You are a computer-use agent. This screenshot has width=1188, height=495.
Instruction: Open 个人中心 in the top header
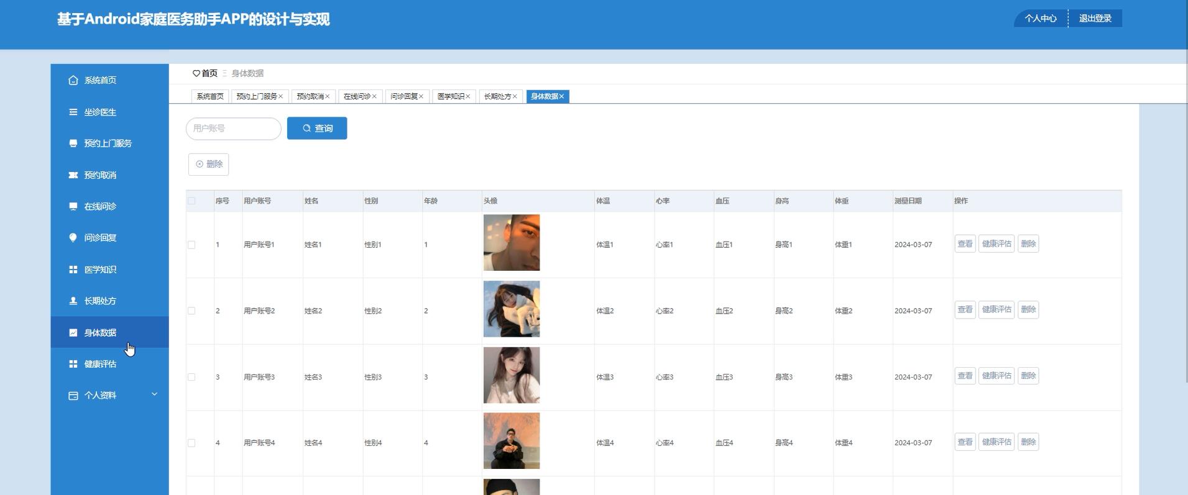[1041, 19]
